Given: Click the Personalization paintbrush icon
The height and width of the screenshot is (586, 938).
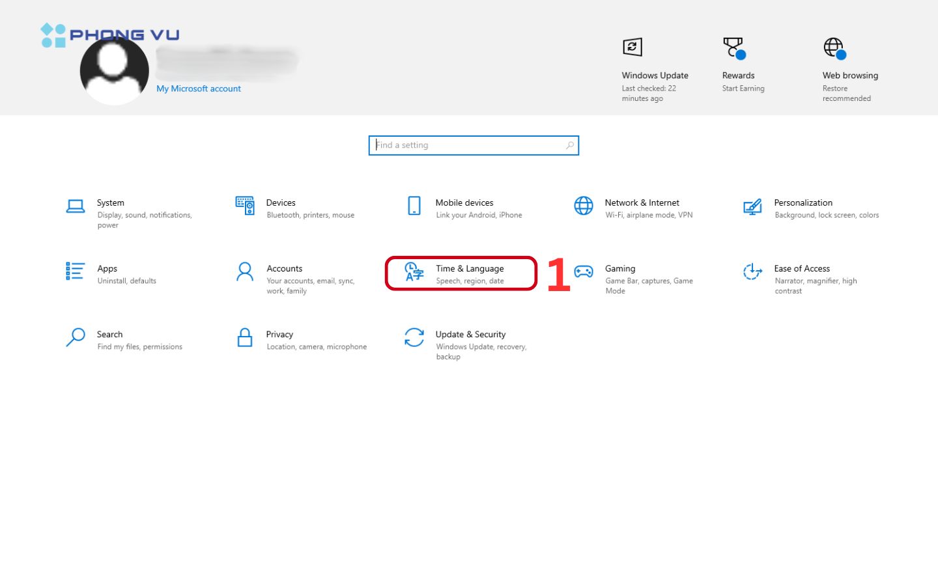Looking at the screenshot, I should [752, 207].
